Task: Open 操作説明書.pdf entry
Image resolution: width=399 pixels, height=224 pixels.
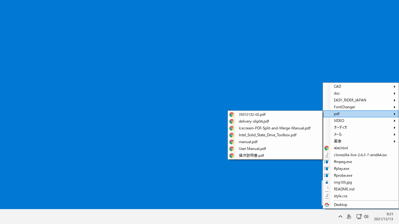Action: [275, 156]
